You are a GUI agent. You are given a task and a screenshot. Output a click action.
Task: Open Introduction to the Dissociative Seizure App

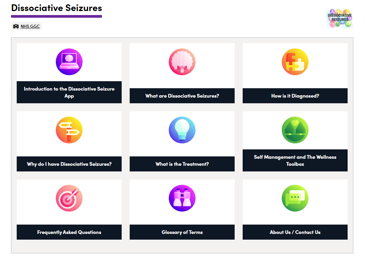[69, 92]
